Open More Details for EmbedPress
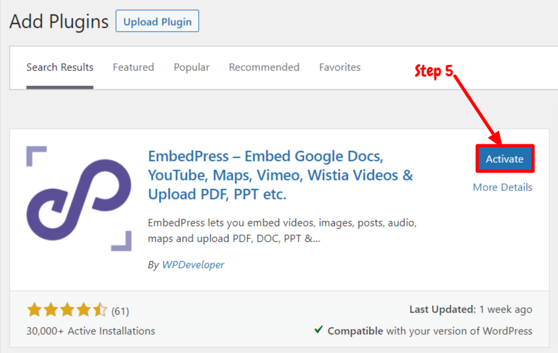558x353 pixels. click(x=502, y=187)
